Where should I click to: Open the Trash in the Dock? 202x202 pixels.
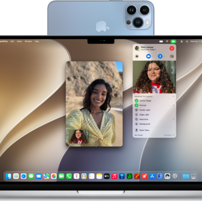(193, 176)
